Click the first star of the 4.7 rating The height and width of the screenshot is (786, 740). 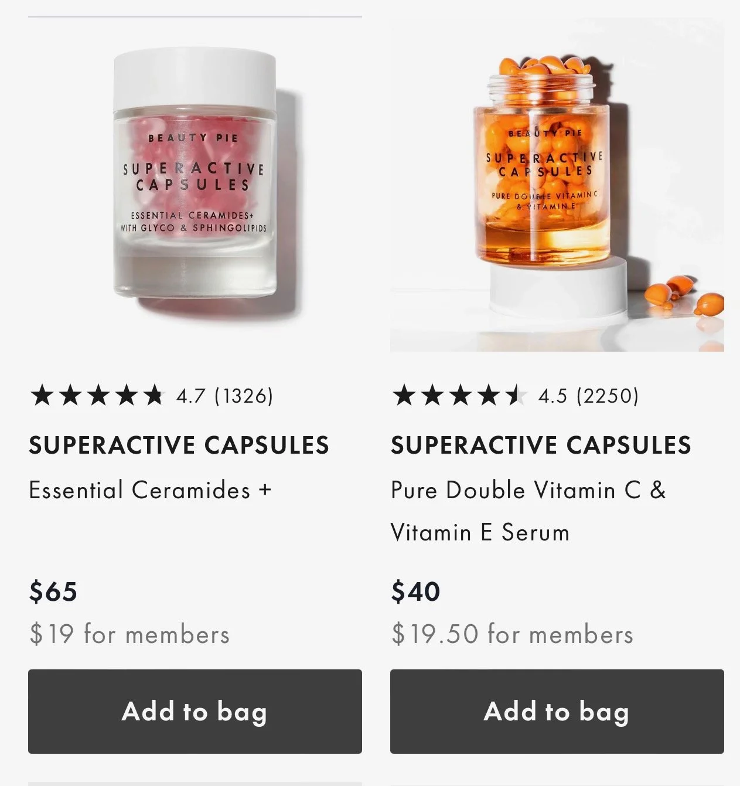(42, 396)
